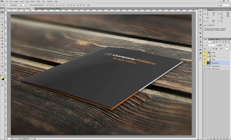Screen dimensions: 231x140
Task: Toggle the layer filter on/off switch
Action: (228, 42)
